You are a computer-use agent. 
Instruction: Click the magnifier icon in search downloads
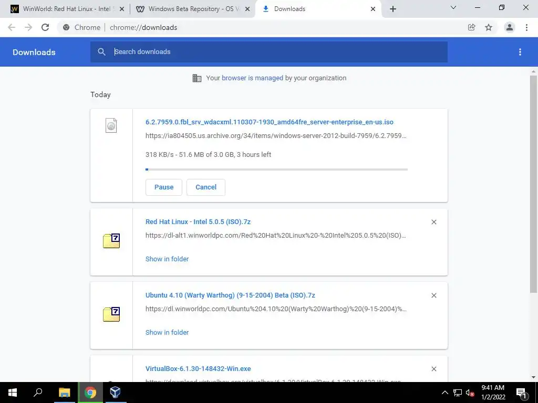tap(101, 52)
